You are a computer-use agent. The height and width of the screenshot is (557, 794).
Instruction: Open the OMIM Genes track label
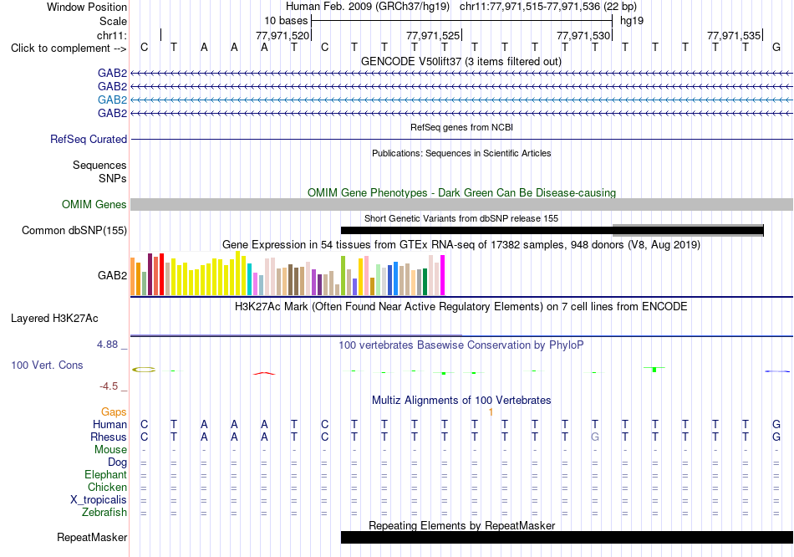(94, 204)
